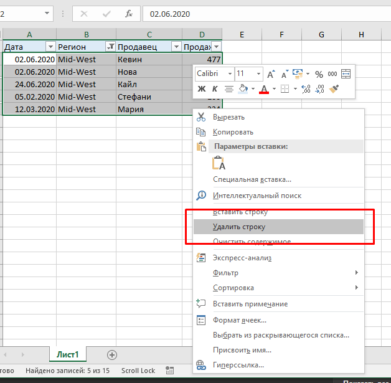Switch to the Лист1 sheet tab
The image size is (391, 383).
click(x=68, y=354)
